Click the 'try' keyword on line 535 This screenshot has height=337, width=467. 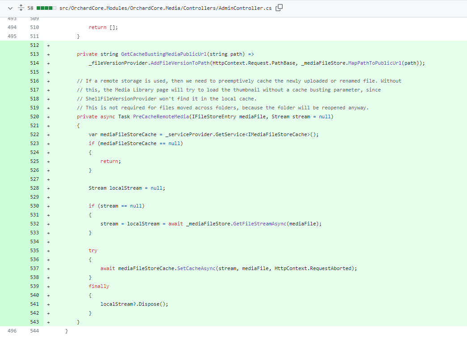[x=93, y=250]
